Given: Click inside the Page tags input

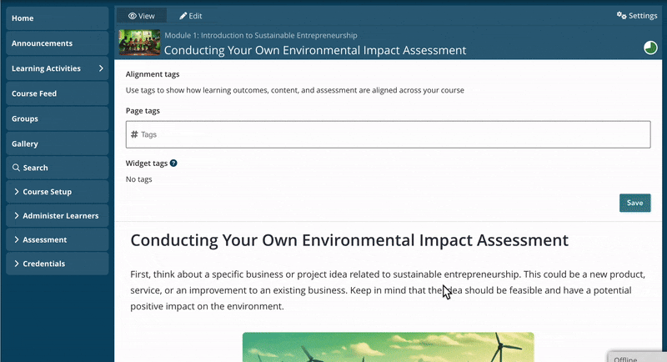Looking at the screenshot, I should (x=392, y=134).
